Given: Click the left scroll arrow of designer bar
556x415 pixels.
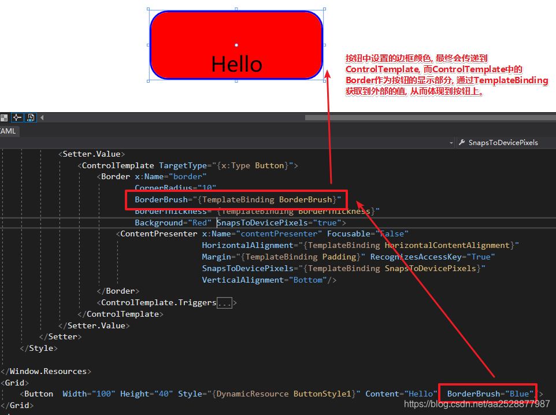Looking at the screenshot, I should pyautogui.click(x=42, y=117).
